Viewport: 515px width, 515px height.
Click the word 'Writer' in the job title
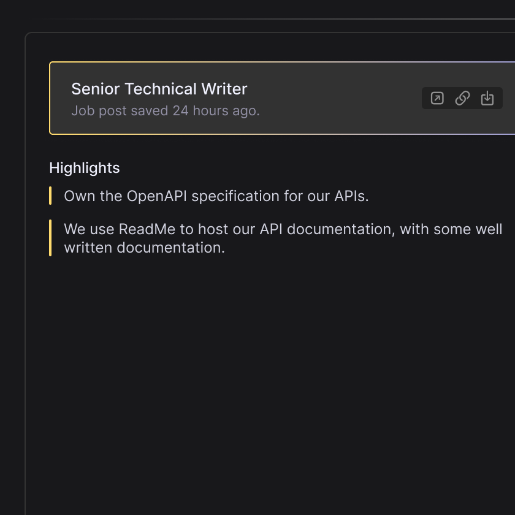(x=224, y=89)
